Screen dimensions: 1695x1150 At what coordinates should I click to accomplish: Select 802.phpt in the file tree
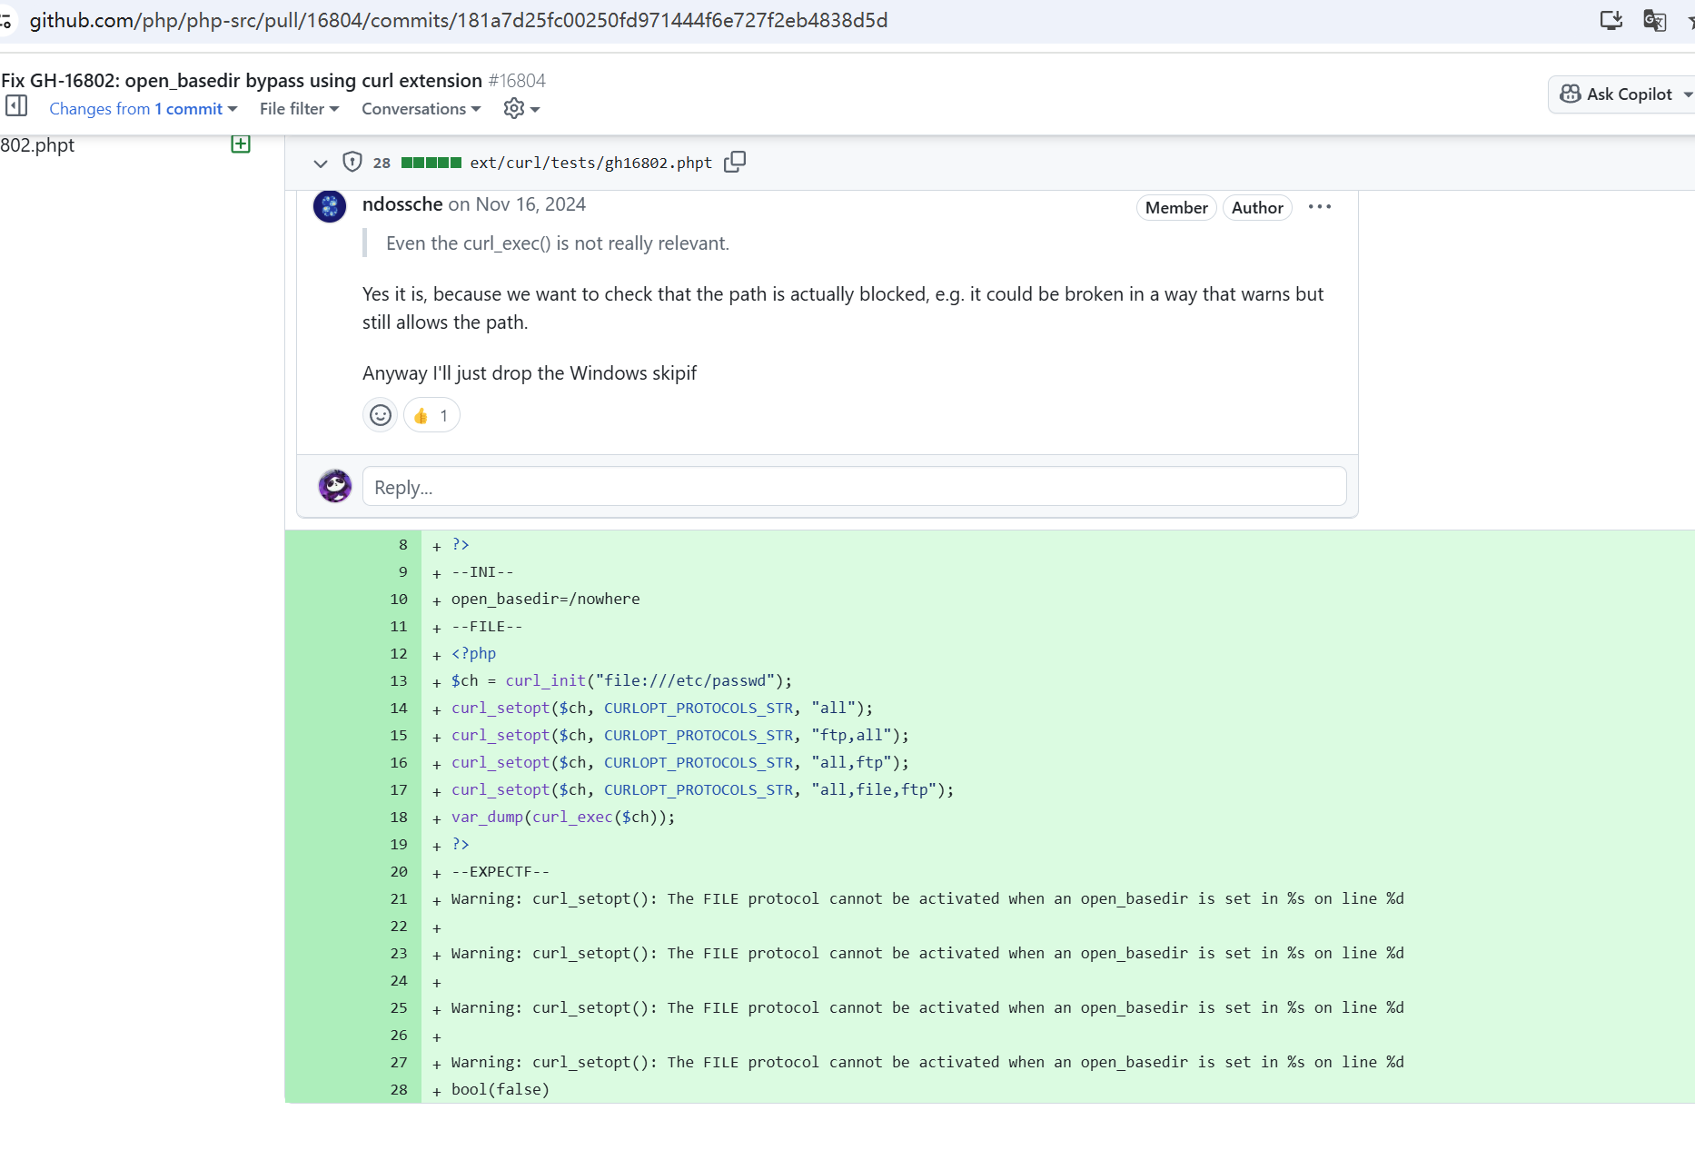pyautogui.click(x=37, y=145)
